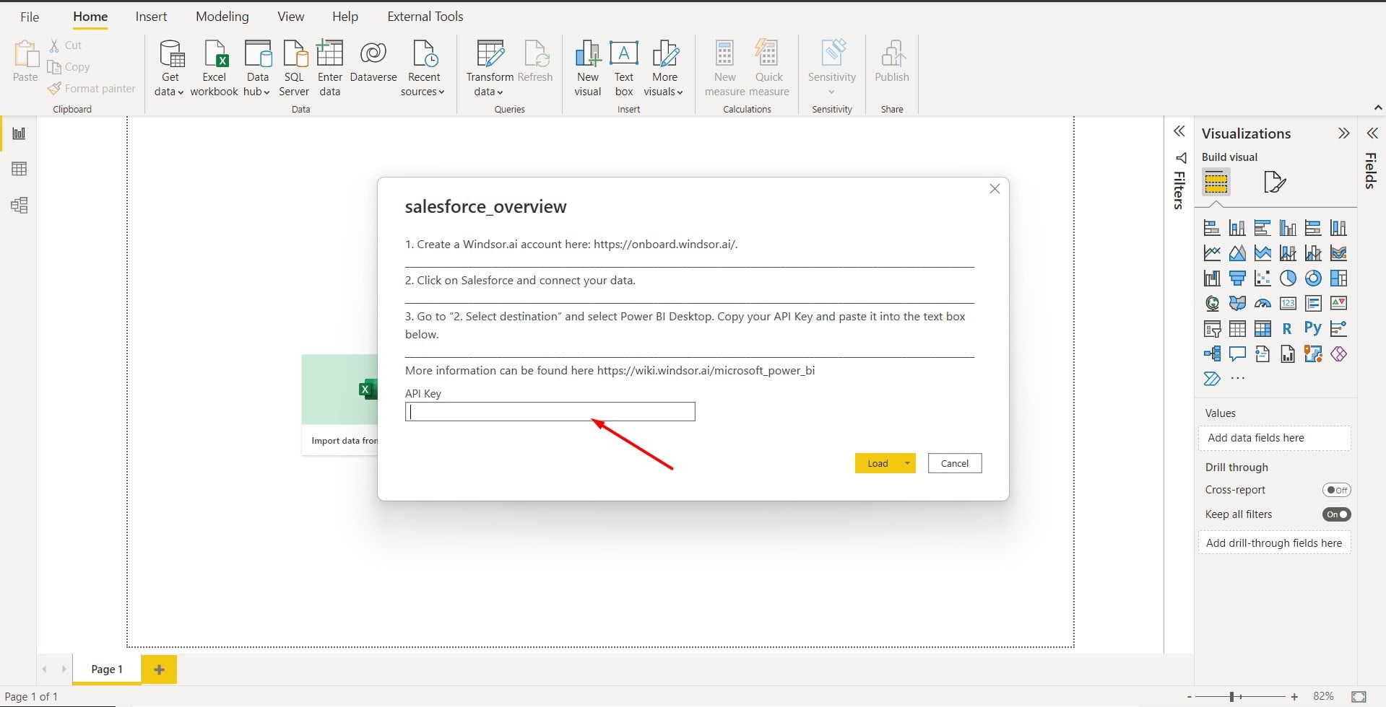
Task: Open the File menu
Action: coord(30,17)
